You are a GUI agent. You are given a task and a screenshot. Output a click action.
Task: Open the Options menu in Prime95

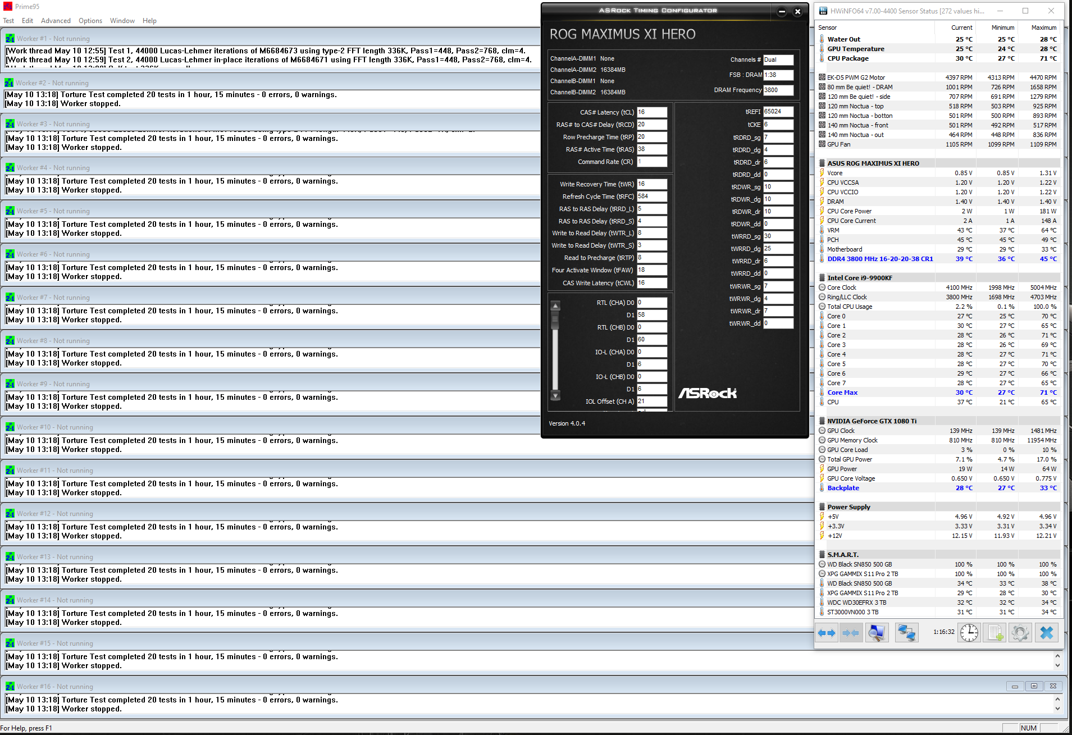point(90,21)
